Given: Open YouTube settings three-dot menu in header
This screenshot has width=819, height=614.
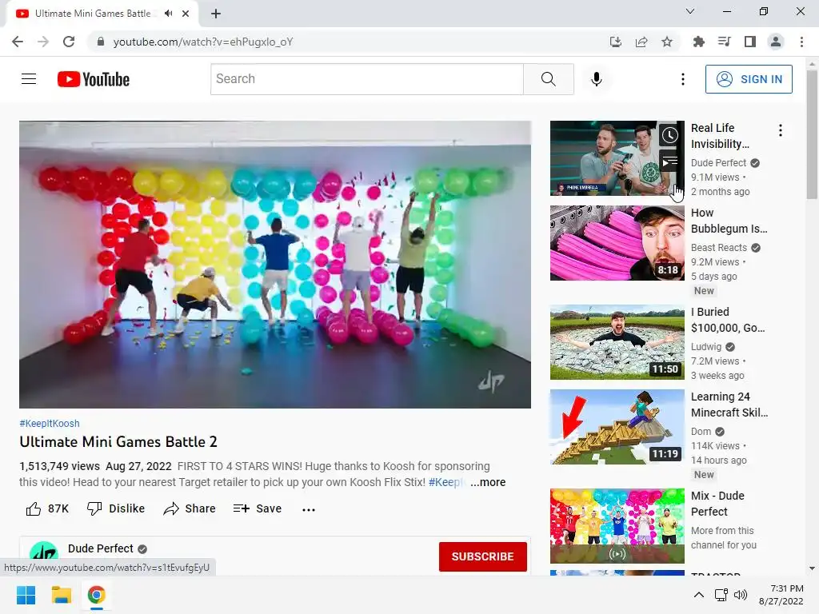Looking at the screenshot, I should pos(683,79).
